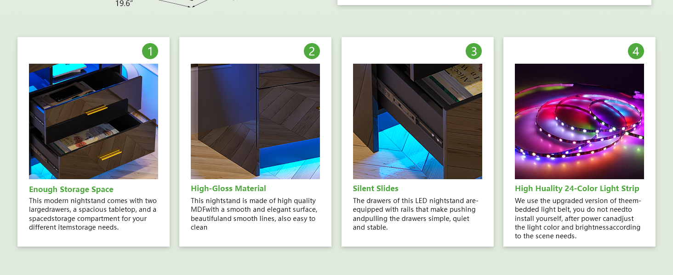
Task: Select the storage space description paragraph
Action: pos(93,214)
